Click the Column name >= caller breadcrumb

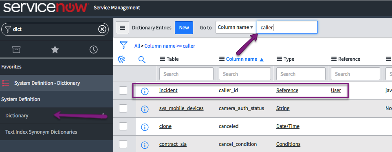[x=170, y=46]
